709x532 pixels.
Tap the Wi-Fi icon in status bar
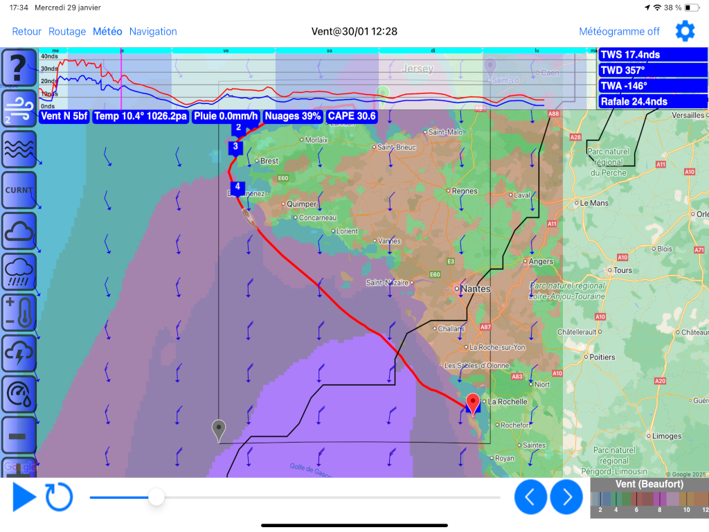(x=658, y=7)
